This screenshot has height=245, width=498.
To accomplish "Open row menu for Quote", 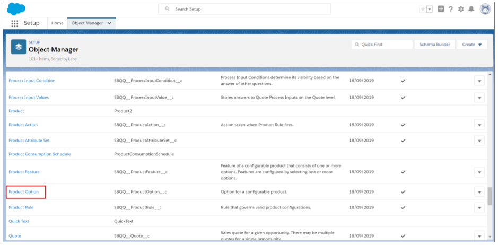I will [x=479, y=235].
